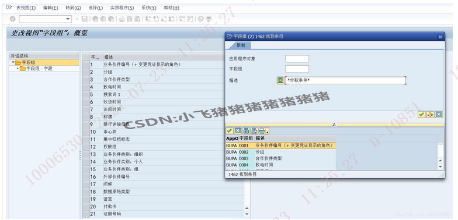The image size is (458, 220).
Task: Click the 描述 input containing *付款条件*
Action: 346,80
